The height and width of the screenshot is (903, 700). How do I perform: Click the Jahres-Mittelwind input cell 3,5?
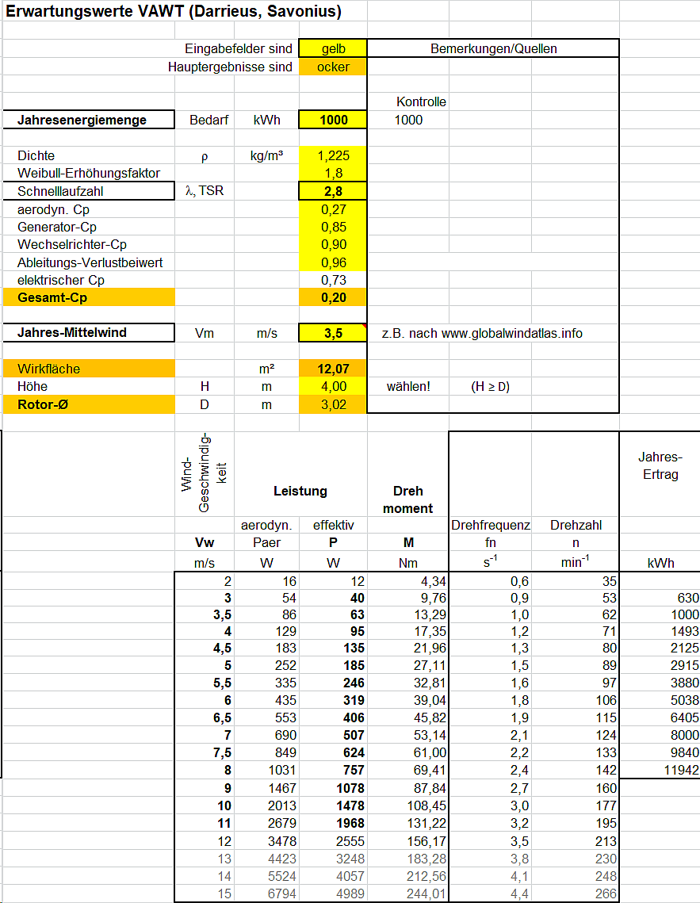tap(333, 333)
